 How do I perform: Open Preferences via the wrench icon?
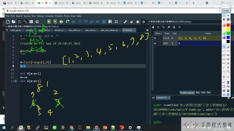click(x=125, y=22)
